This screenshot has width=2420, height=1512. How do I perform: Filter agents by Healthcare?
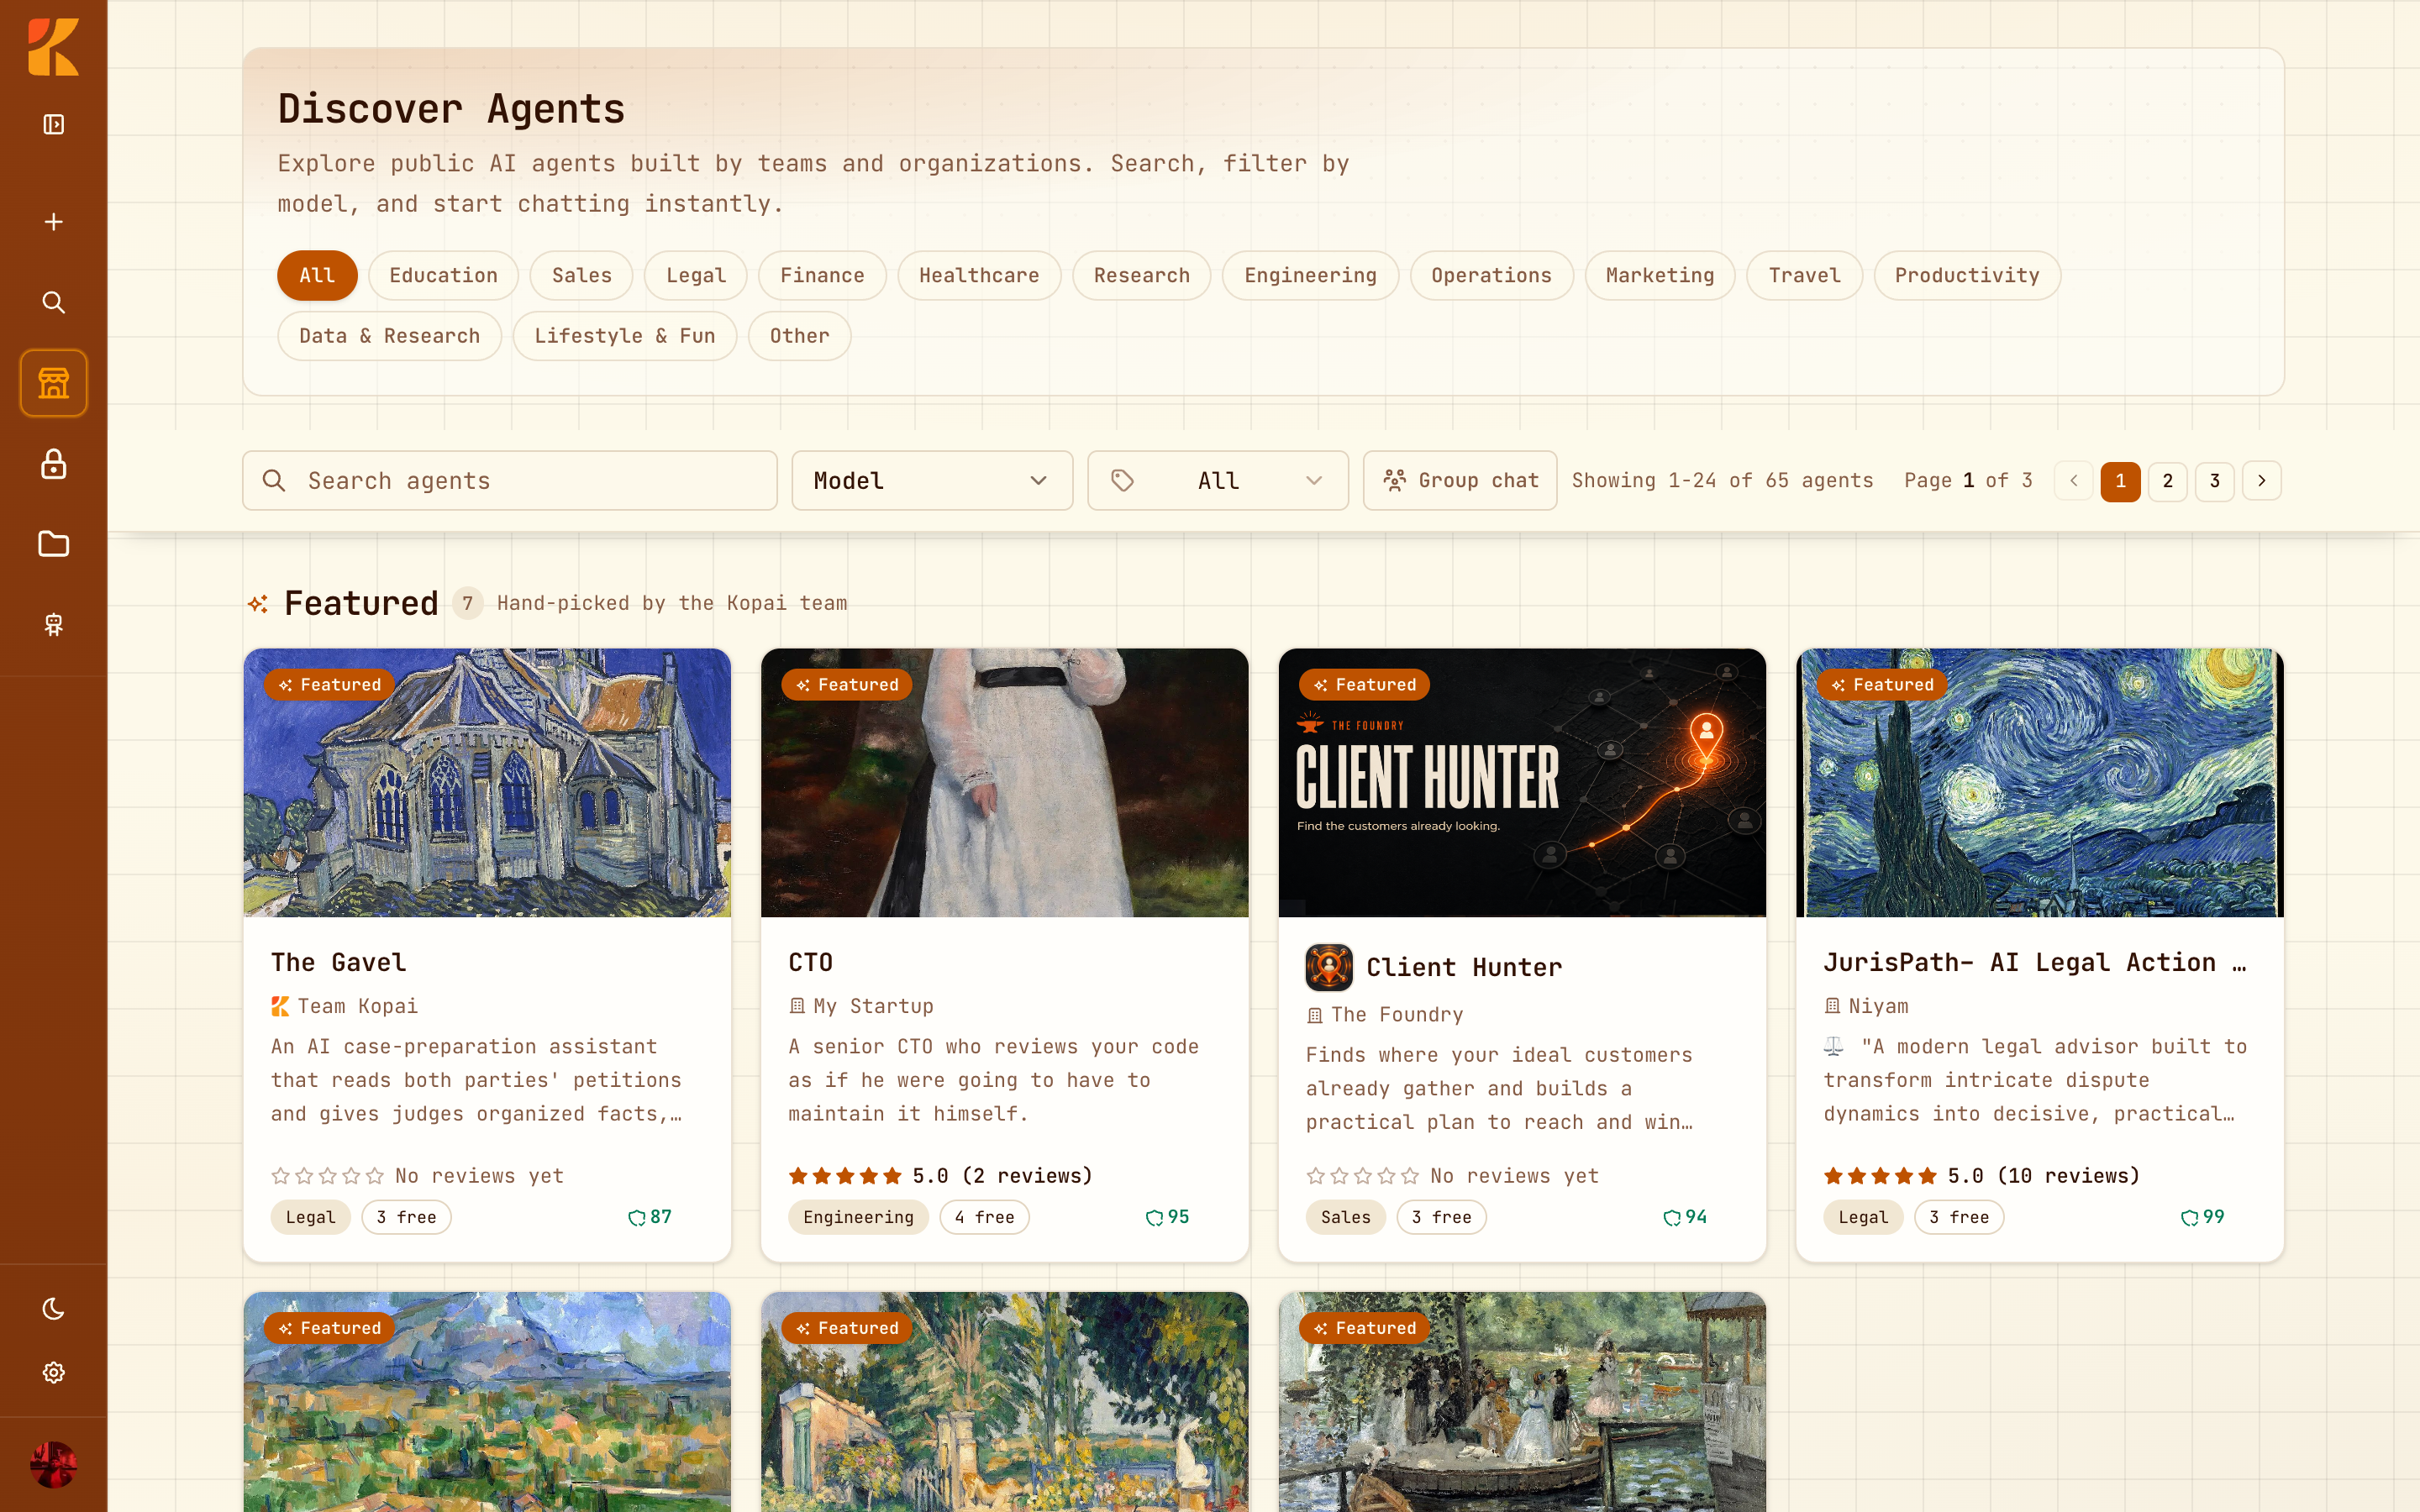(979, 276)
